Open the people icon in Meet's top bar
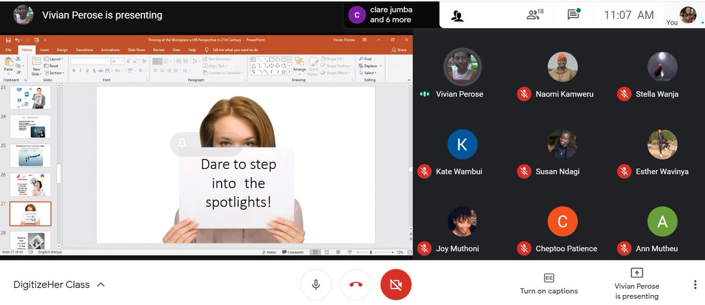 click(457, 16)
